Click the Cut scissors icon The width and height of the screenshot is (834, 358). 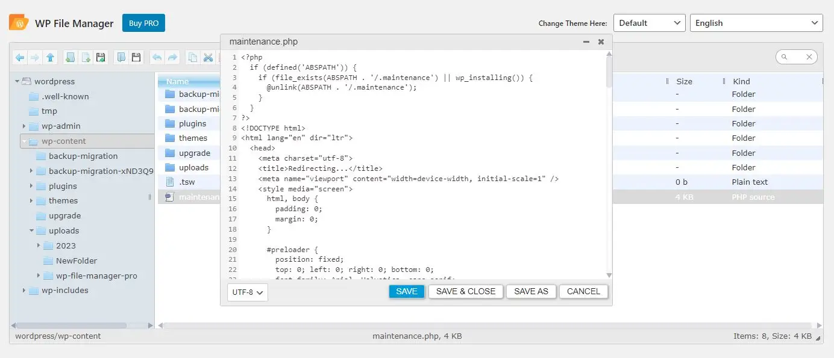(x=207, y=57)
